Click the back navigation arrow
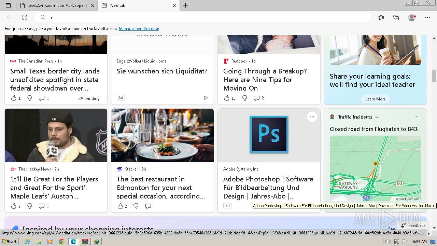The image size is (437, 246). [10, 17]
